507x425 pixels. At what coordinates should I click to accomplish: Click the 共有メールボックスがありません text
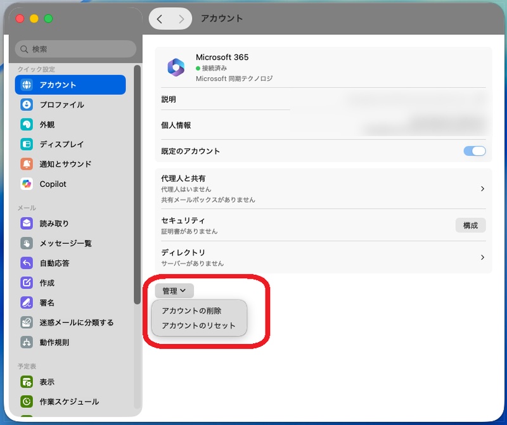coord(208,200)
